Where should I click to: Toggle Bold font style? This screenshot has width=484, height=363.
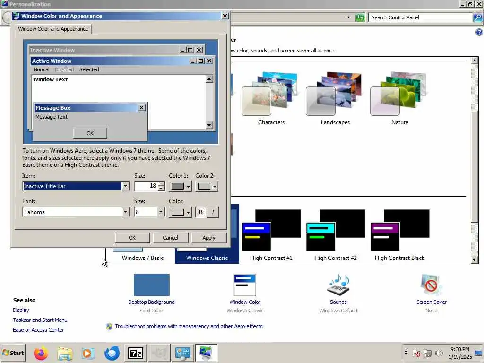click(201, 212)
